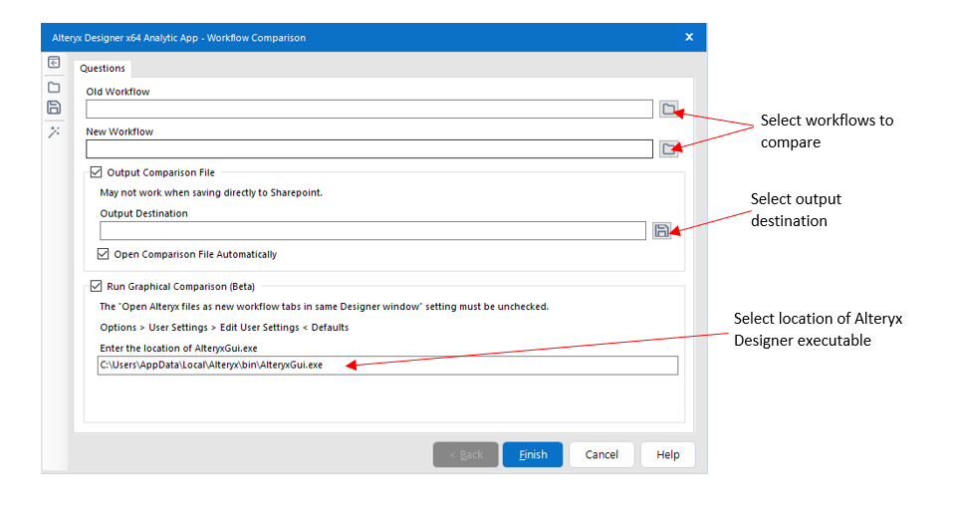Click the AlteryxGui.exe location field
Viewport: 956px width, 515px height.
click(x=386, y=366)
